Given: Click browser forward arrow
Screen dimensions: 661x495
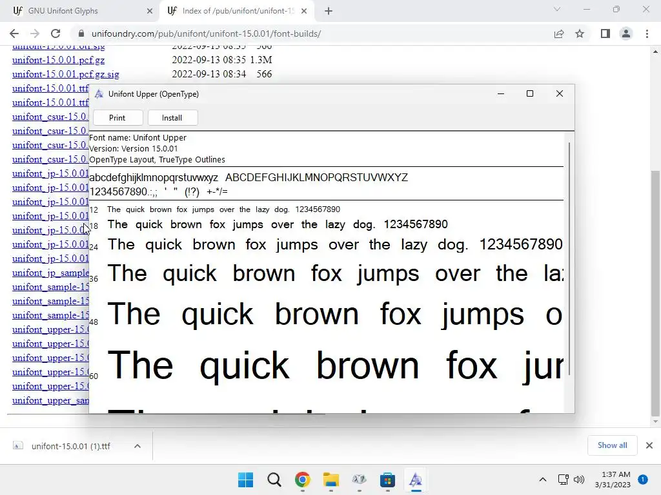Looking at the screenshot, I should tap(35, 34).
